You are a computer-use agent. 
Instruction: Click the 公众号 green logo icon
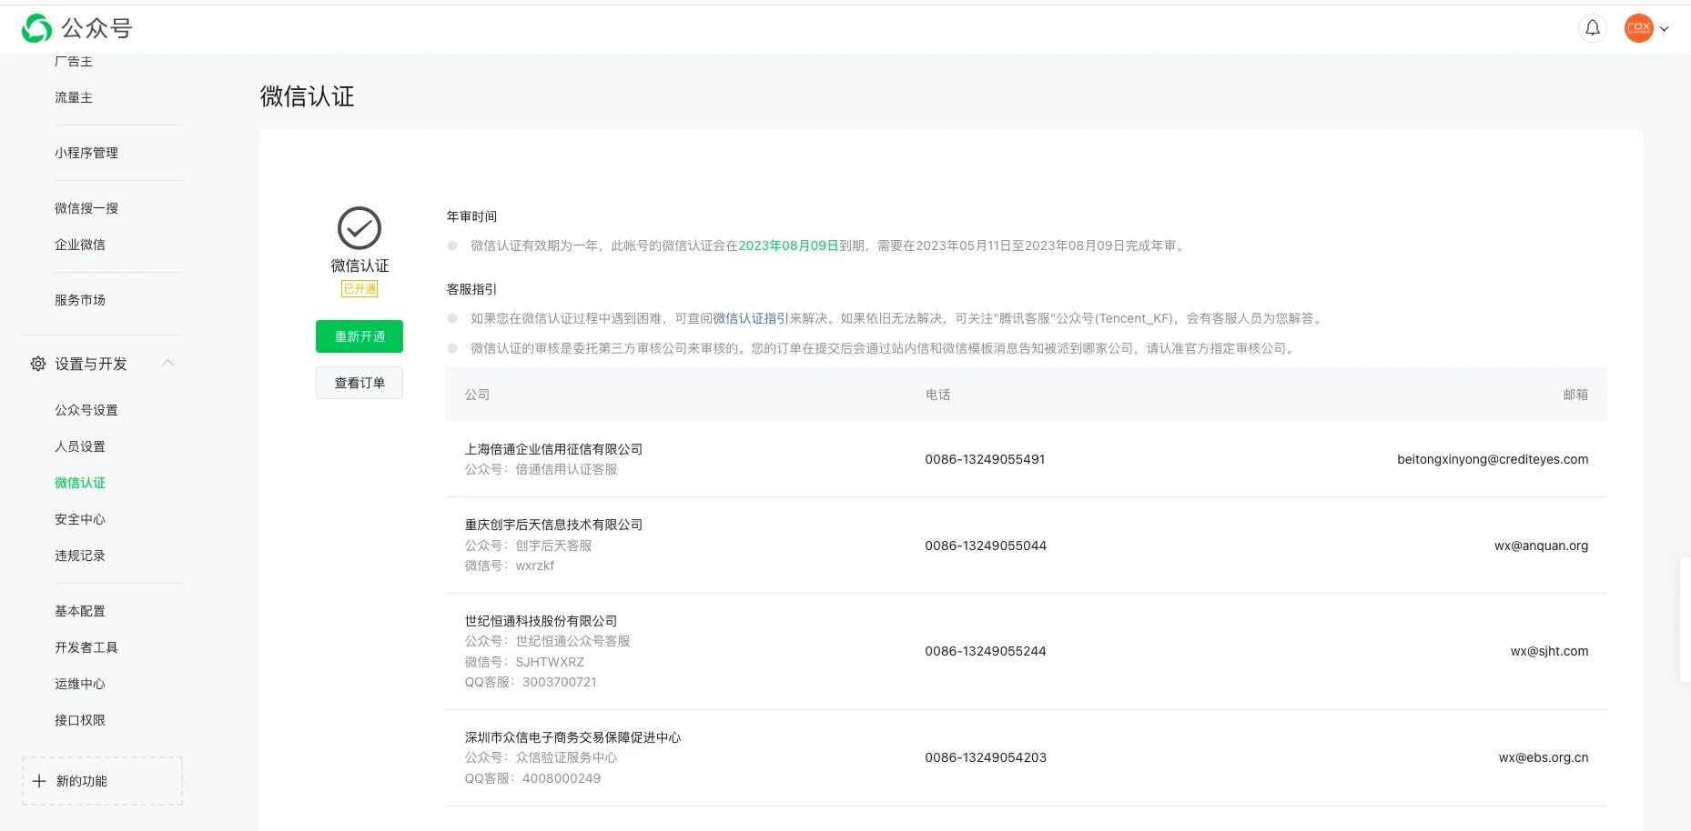point(36,28)
